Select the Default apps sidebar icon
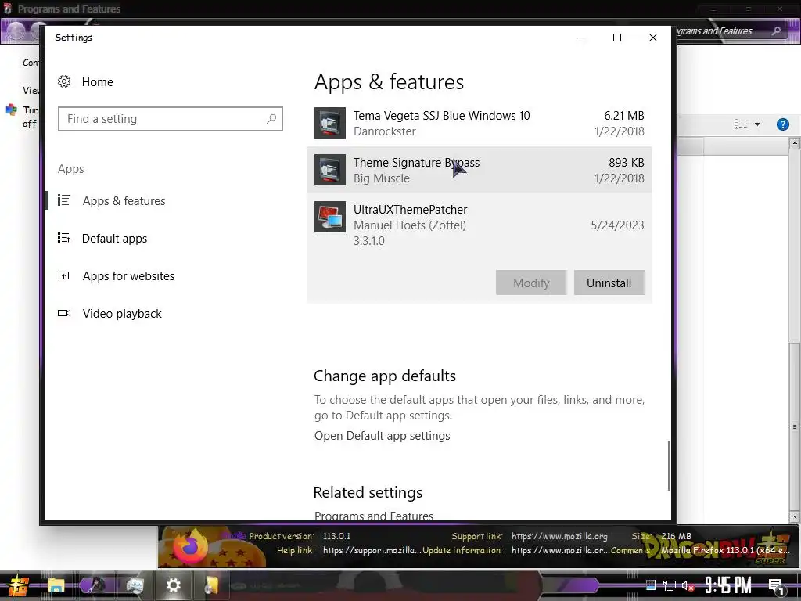 click(64, 238)
